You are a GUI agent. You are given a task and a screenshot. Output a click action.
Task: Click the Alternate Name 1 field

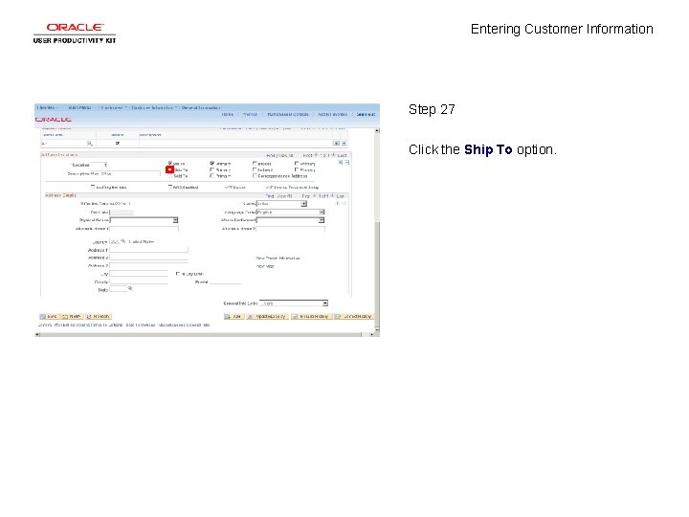pyautogui.click(x=144, y=229)
